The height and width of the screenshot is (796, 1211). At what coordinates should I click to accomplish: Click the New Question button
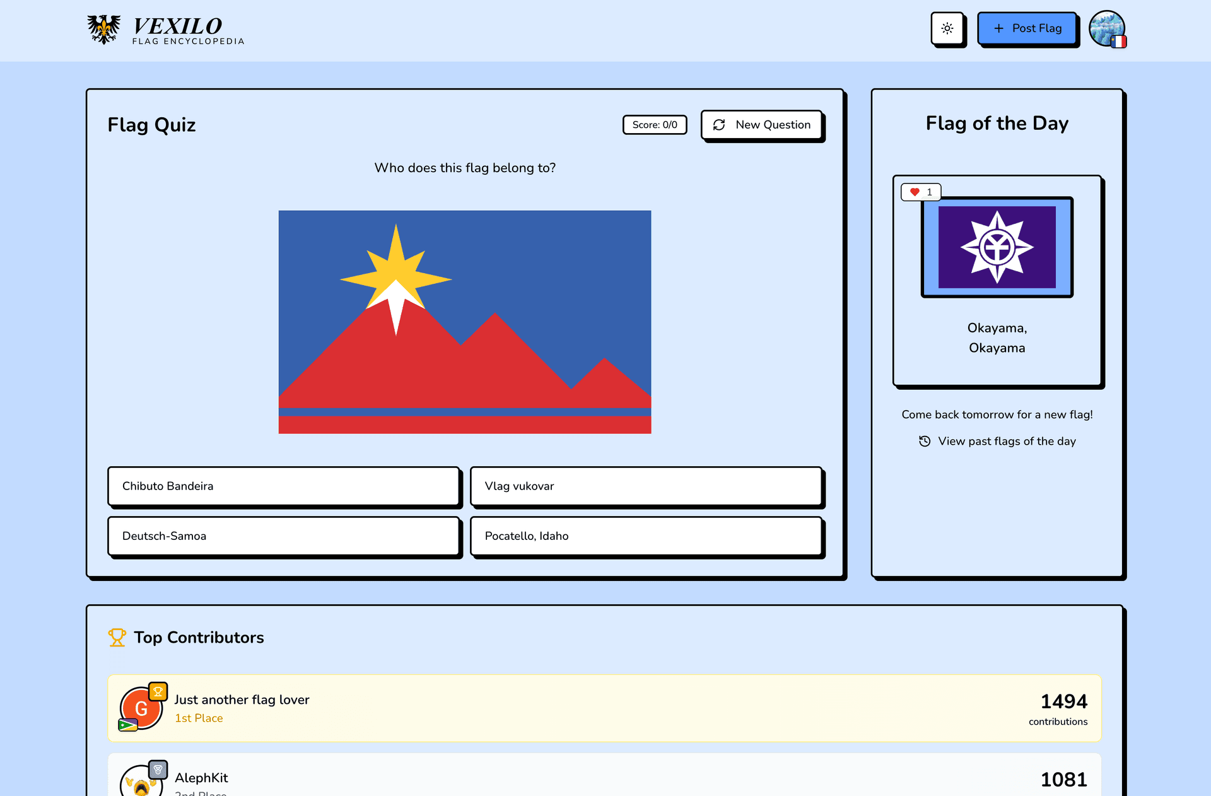(x=762, y=125)
